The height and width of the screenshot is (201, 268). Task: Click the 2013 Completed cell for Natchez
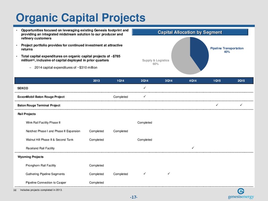(x=96, y=131)
